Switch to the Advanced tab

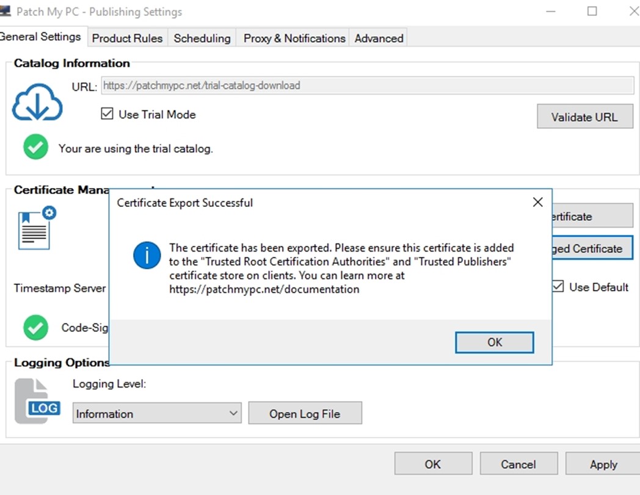(379, 38)
